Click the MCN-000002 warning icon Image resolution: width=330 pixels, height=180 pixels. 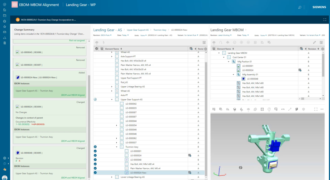[18, 20]
